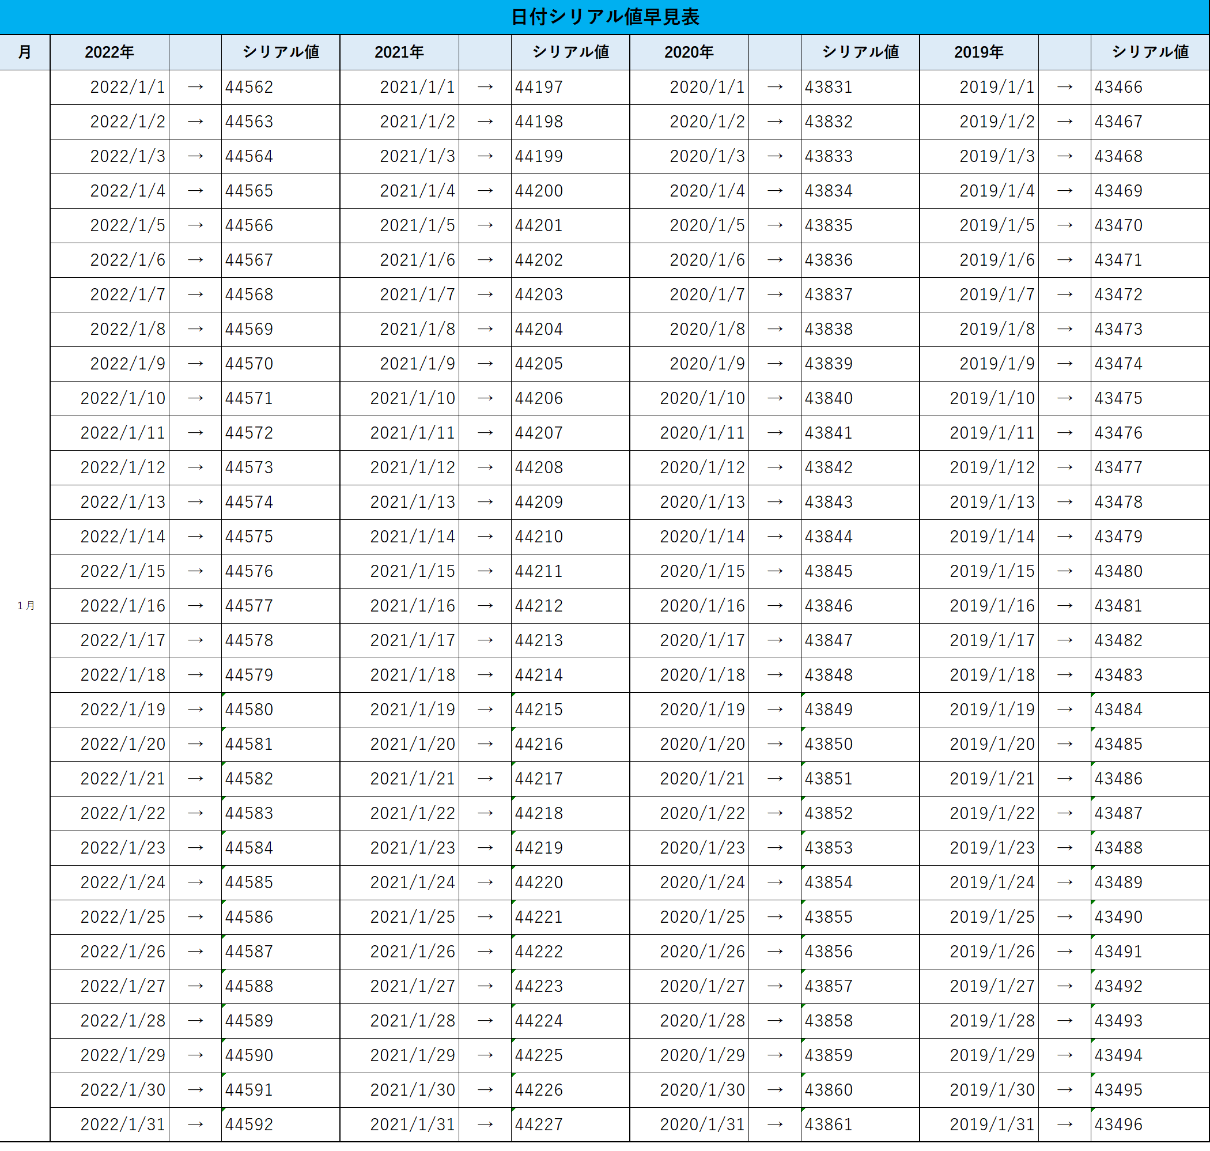
Task: Select date cell 2020/1/7
Action: [689, 295]
